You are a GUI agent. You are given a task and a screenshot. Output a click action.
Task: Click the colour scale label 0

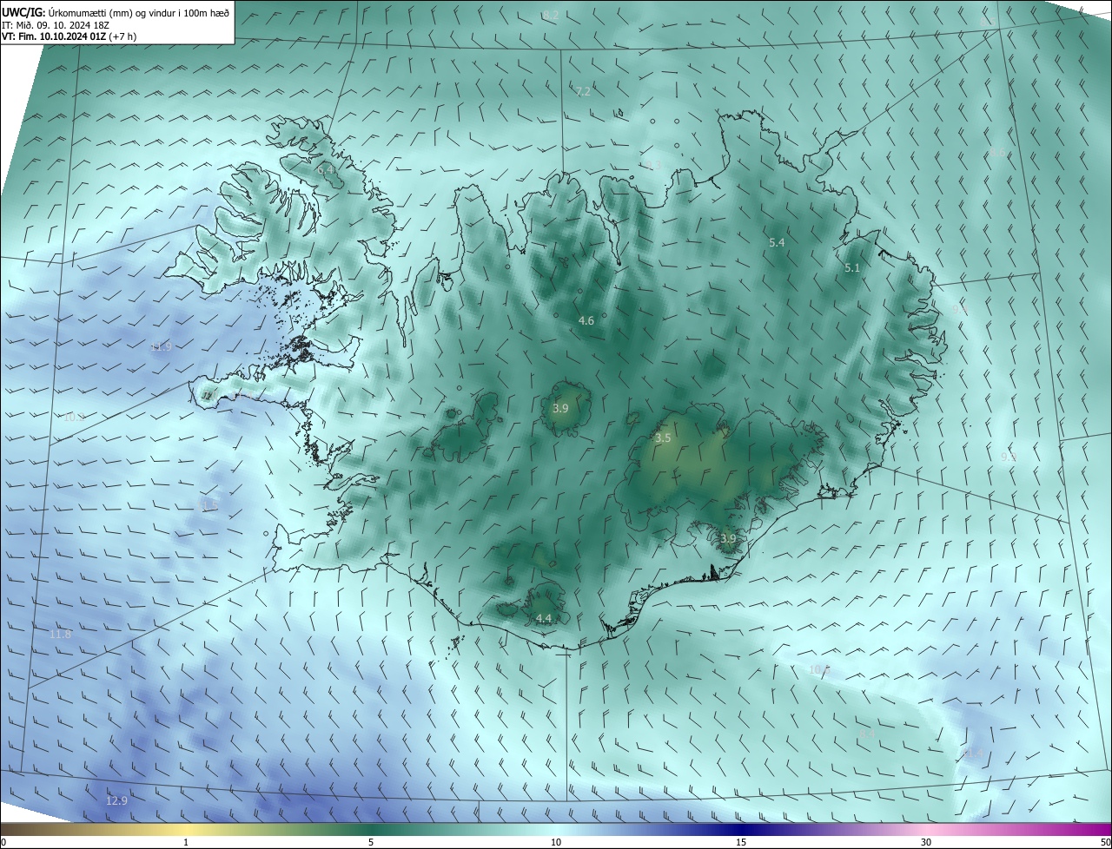click(x=3, y=842)
